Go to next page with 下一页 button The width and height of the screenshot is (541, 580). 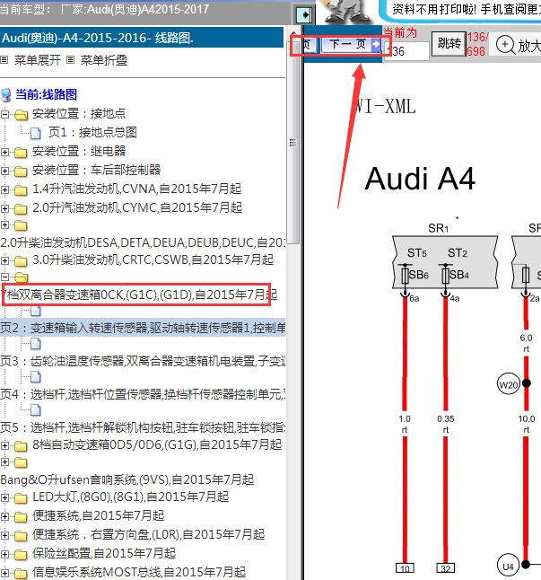click(351, 45)
